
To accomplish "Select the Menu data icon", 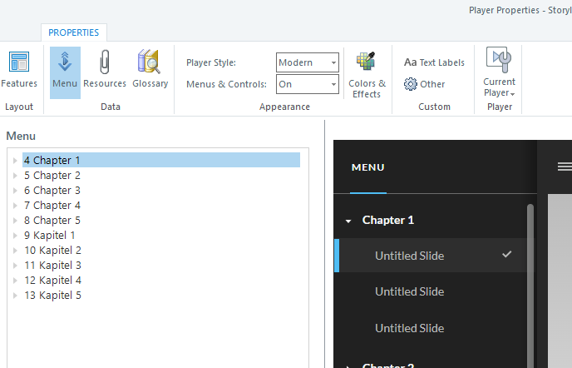I will tap(65, 70).
